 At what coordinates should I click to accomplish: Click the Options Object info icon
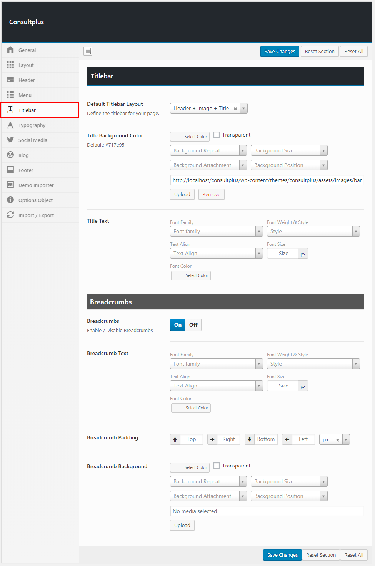coord(10,200)
